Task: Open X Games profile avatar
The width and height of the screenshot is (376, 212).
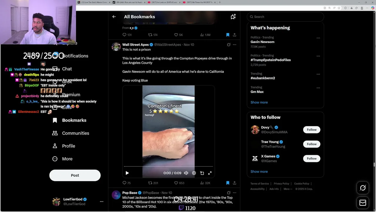Action: pyautogui.click(x=255, y=158)
